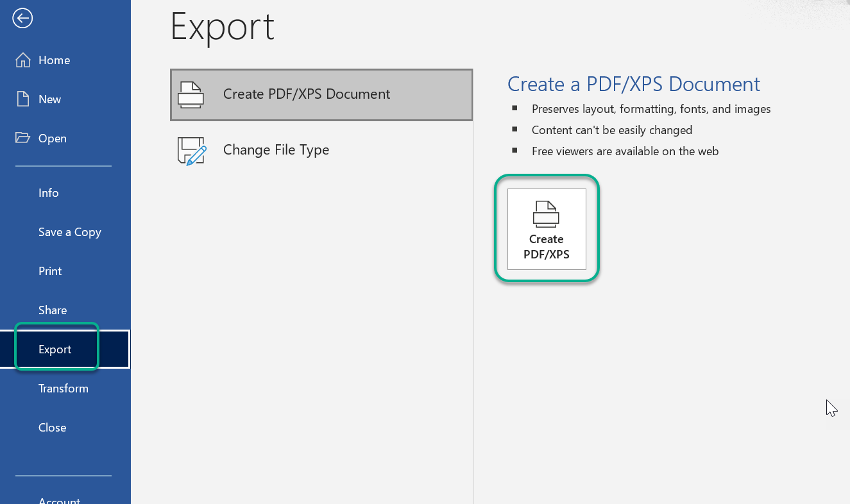
Task: Select the highlighted Export sidebar item
Action: tap(55, 349)
